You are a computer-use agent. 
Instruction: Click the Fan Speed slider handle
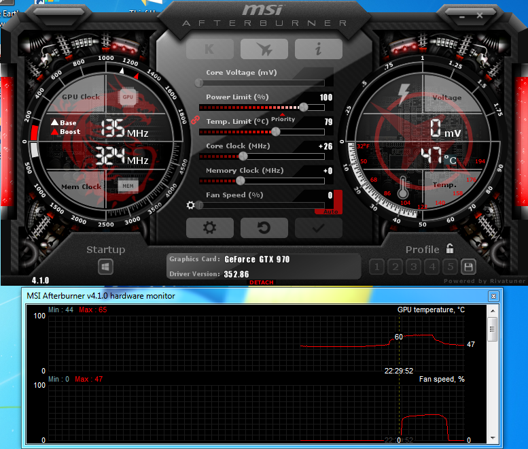click(x=199, y=205)
